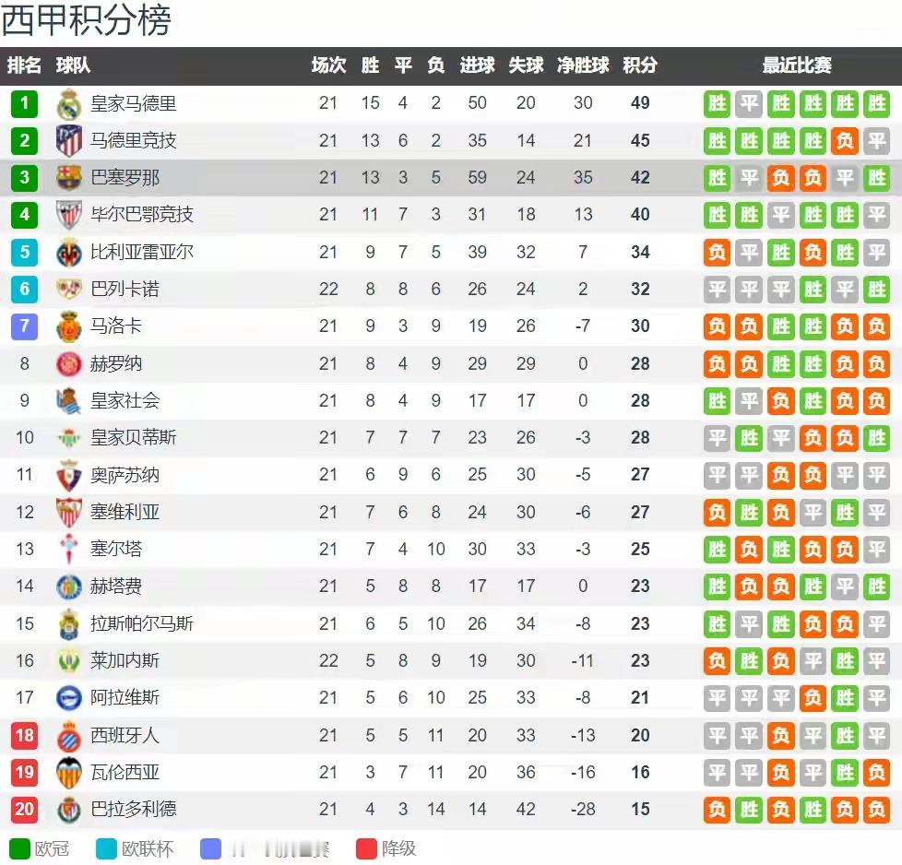Click the Villarreal yellow club crest
Image resolution: width=902 pixels, height=865 pixels.
pyautogui.click(x=69, y=253)
